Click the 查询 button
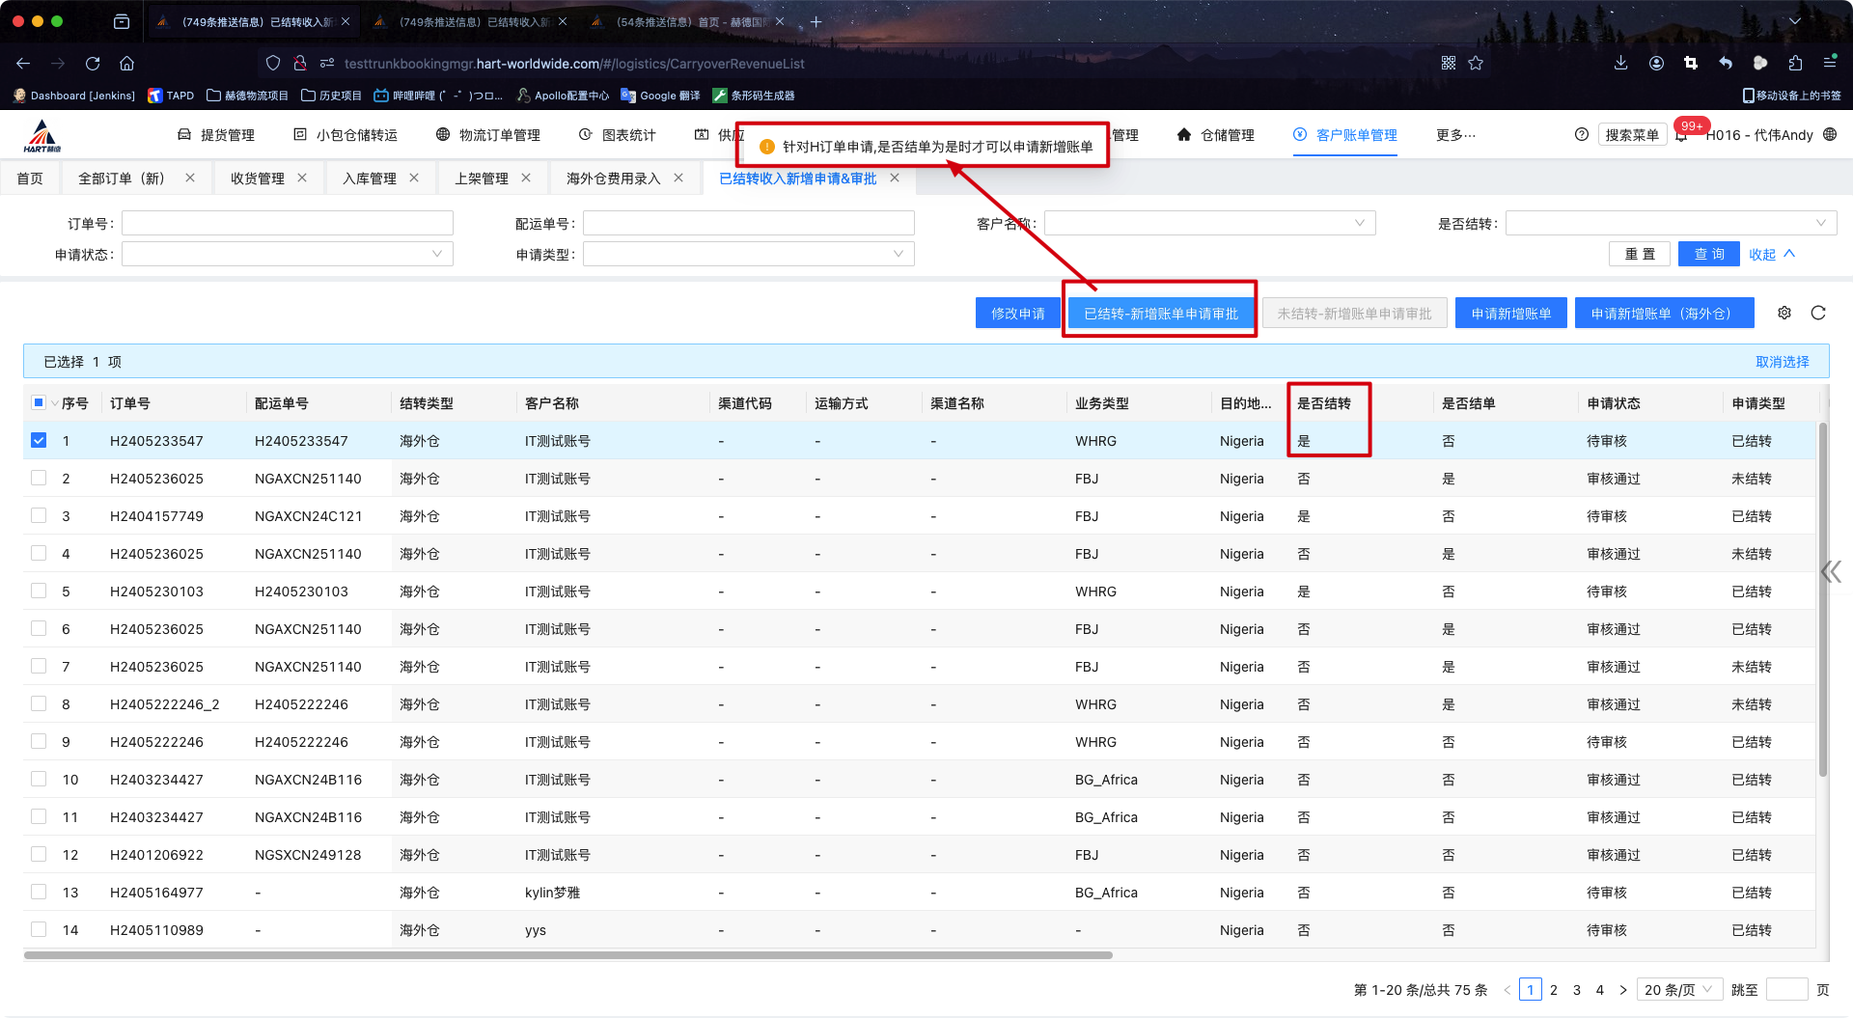This screenshot has height=1018, width=1853. pyautogui.click(x=1708, y=254)
